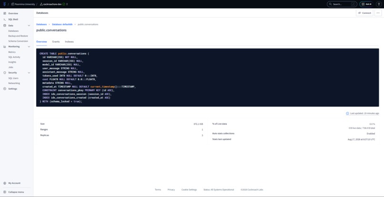
Task: Open the Networking page
Action: click(14, 83)
